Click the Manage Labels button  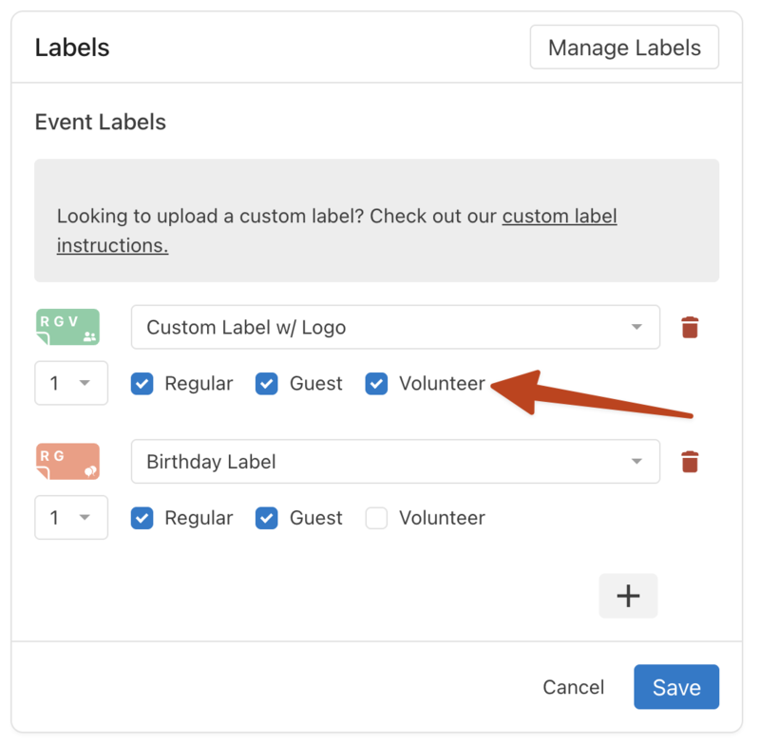click(x=624, y=48)
